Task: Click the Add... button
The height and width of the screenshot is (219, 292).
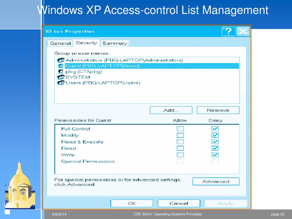Action: pyautogui.click(x=171, y=110)
